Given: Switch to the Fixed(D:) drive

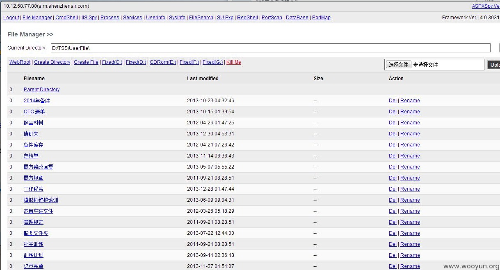Looking at the screenshot, I should click(136, 62).
